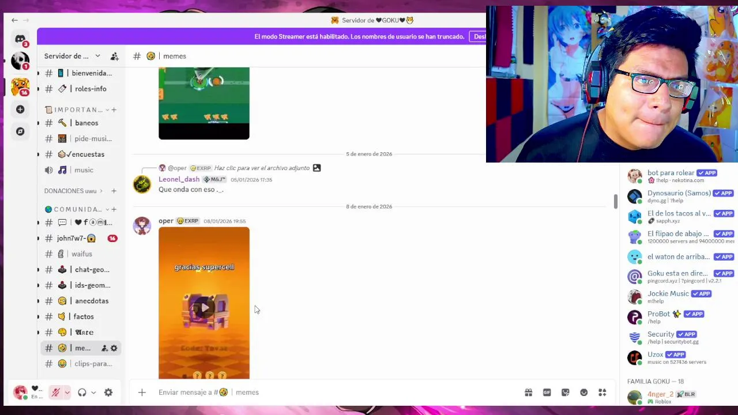This screenshot has height=415, width=738.
Task: Expand the DONACIONES uwu category
Action: pos(74,191)
